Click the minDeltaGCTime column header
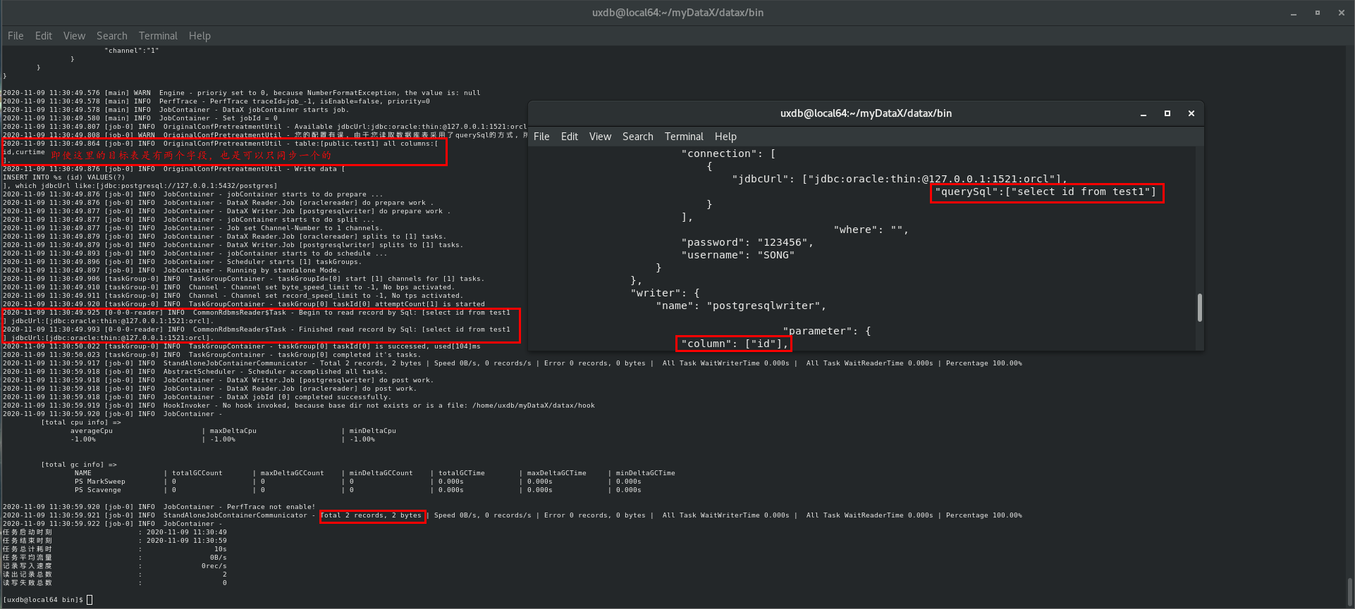Viewport: 1355px width, 609px height. coord(646,473)
